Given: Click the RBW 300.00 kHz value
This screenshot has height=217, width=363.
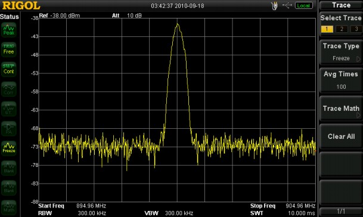Looking at the screenshot, I should click(x=92, y=213).
